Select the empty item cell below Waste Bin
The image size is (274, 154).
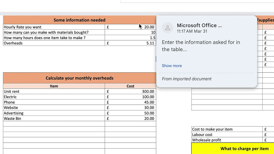click(x=54, y=124)
